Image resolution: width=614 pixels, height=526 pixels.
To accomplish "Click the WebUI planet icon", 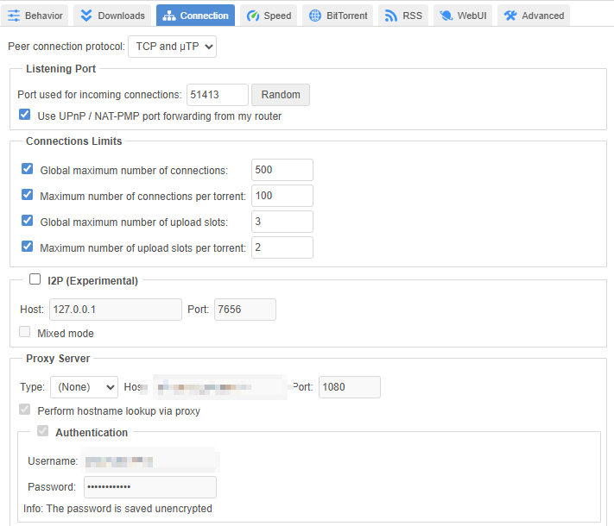I will (x=446, y=16).
